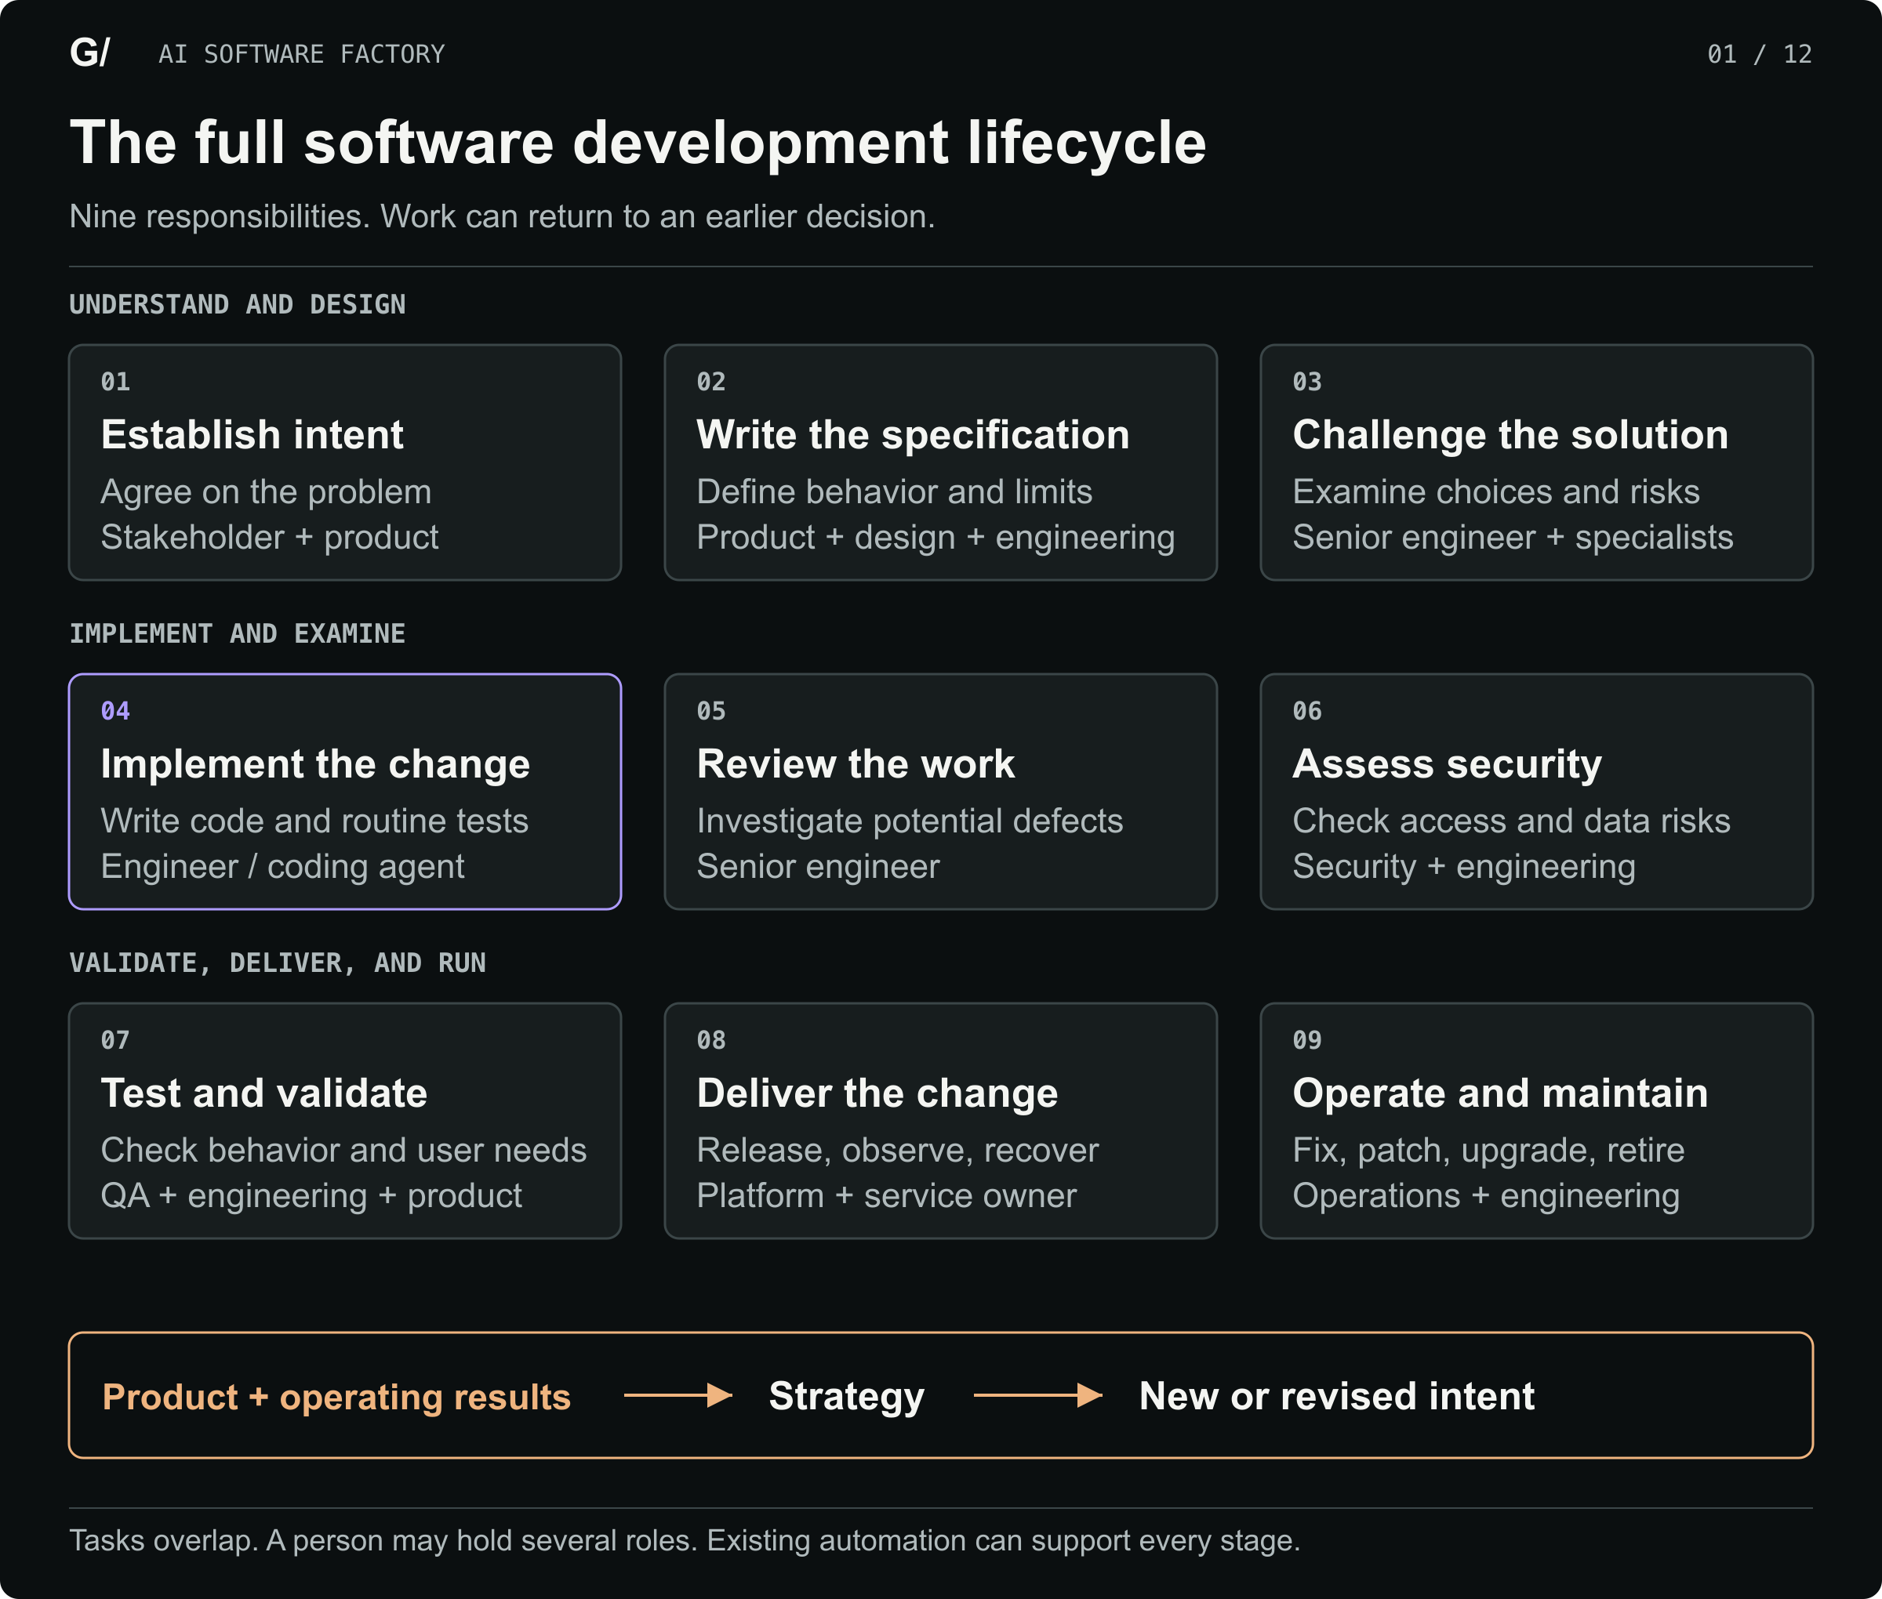Viewport: 1882px width, 1599px height.
Task: Select the highlighted 'Implement the change' card
Action: tap(345, 792)
